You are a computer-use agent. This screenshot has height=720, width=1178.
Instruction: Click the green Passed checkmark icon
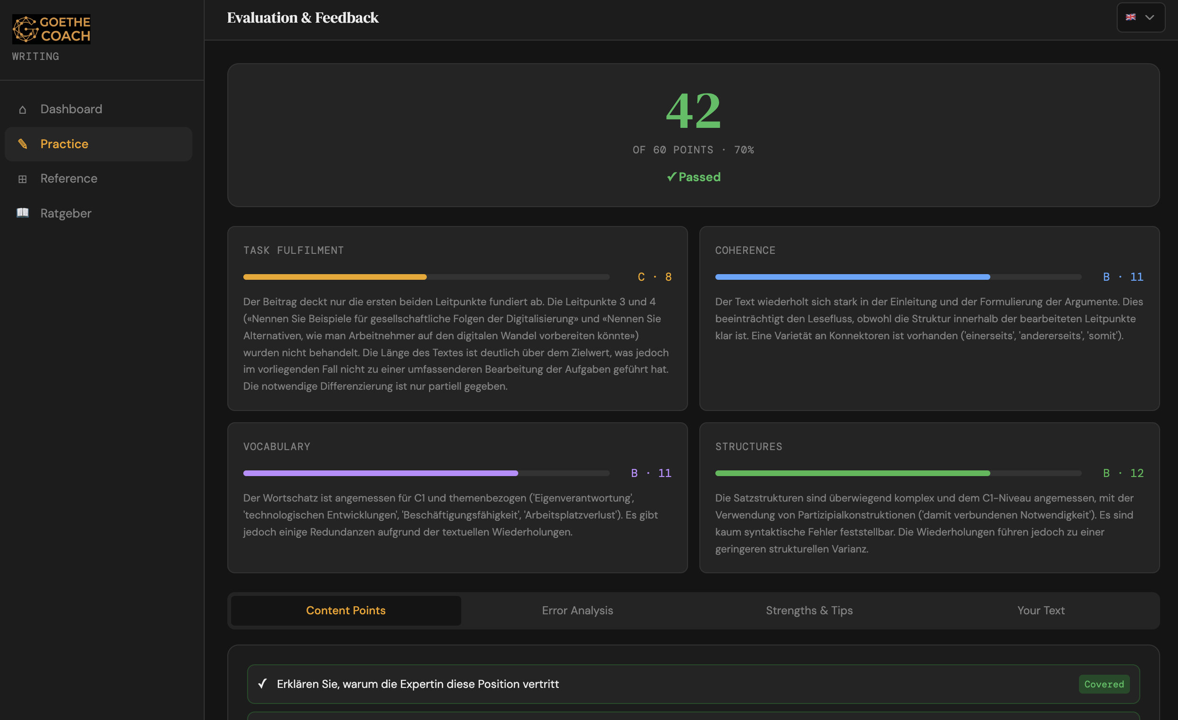click(x=671, y=177)
